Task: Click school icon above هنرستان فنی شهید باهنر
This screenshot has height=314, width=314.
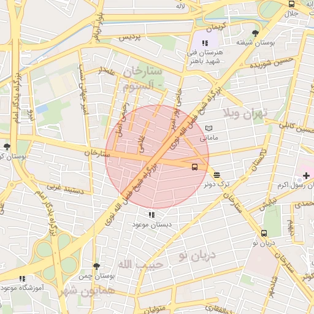Action: (x=205, y=43)
